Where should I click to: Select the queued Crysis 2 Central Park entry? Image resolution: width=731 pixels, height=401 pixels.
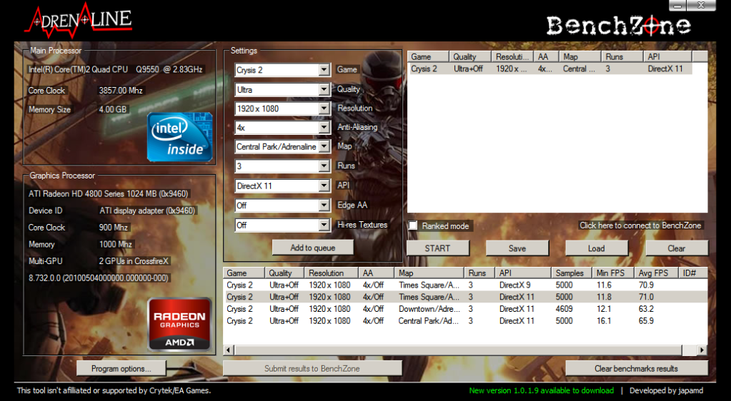[550, 69]
